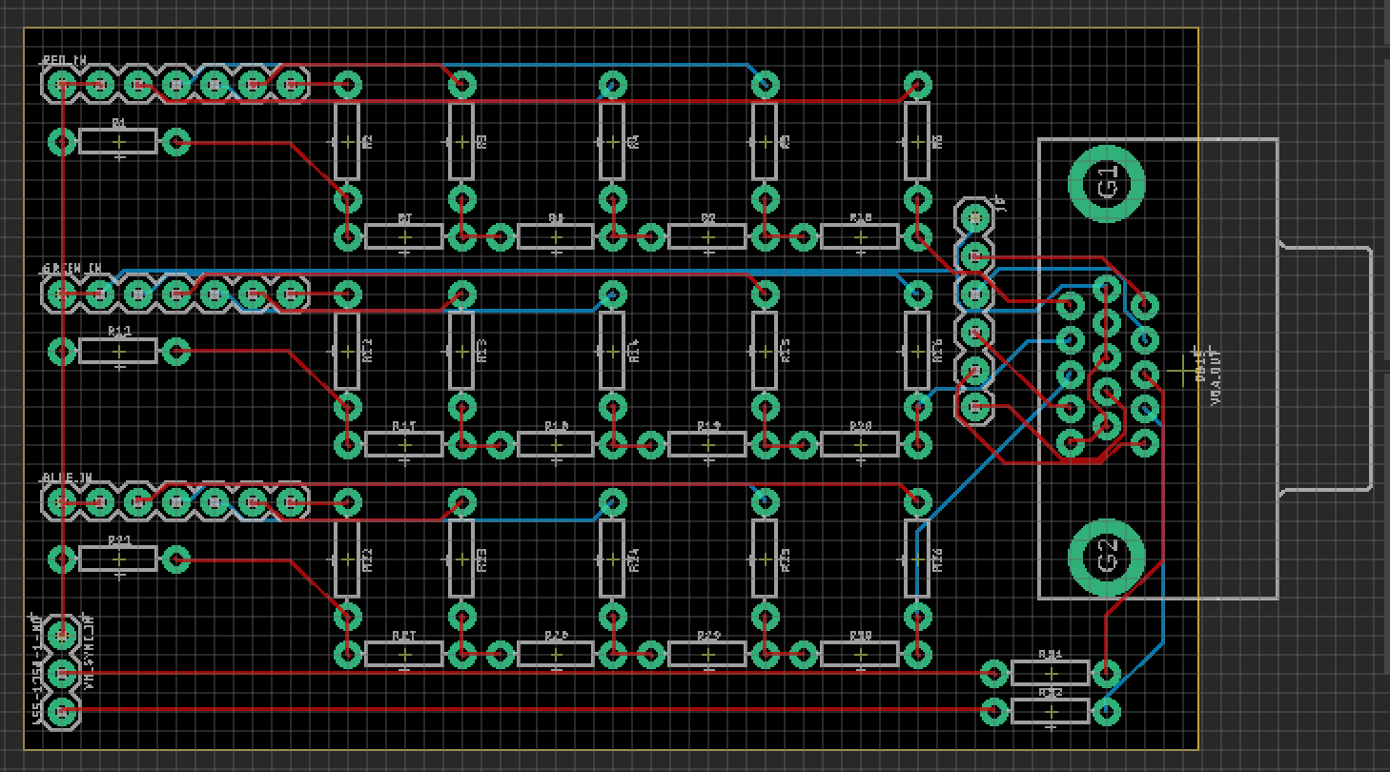Select vertical resistor R5

(x=765, y=141)
